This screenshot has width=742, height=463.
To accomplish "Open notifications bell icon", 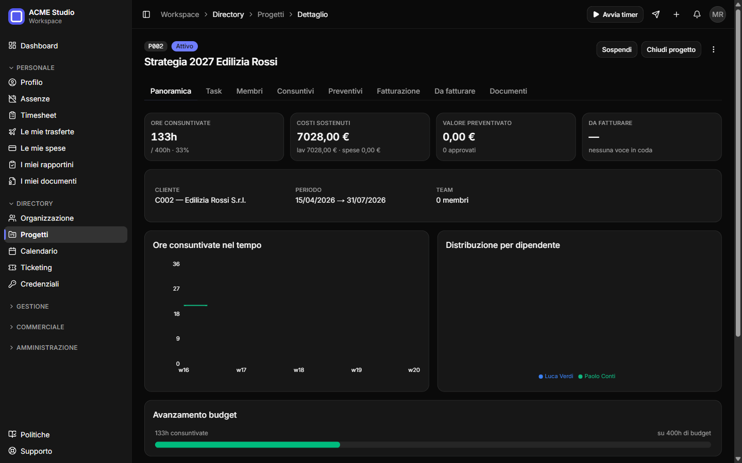I will (x=697, y=14).
